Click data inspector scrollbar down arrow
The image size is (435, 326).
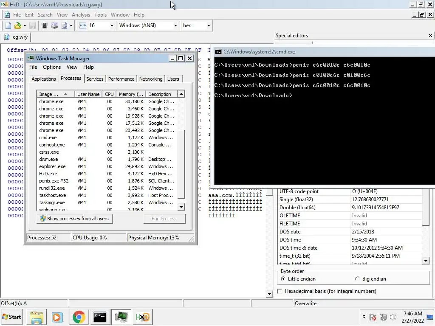pyautogui.click(x=426, y=261)
